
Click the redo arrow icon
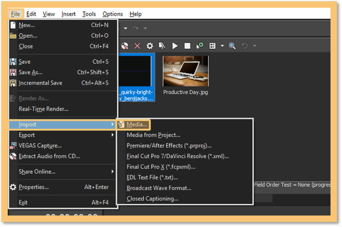point(135,29)
